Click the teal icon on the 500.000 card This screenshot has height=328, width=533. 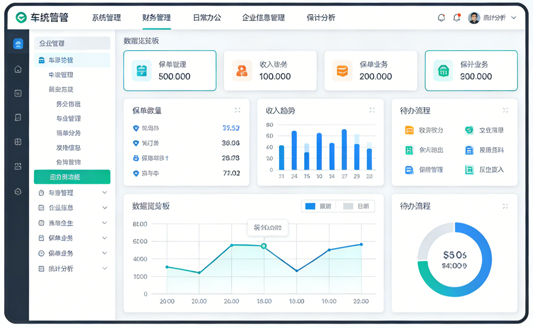tap(142, 71)
